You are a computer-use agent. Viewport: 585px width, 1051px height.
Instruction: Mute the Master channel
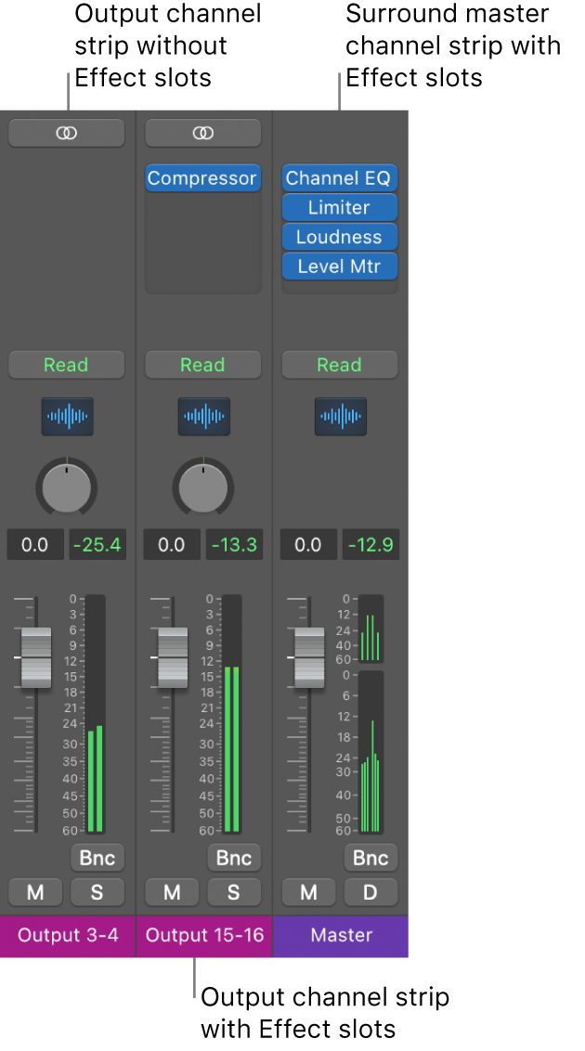(x=309, y=892)
